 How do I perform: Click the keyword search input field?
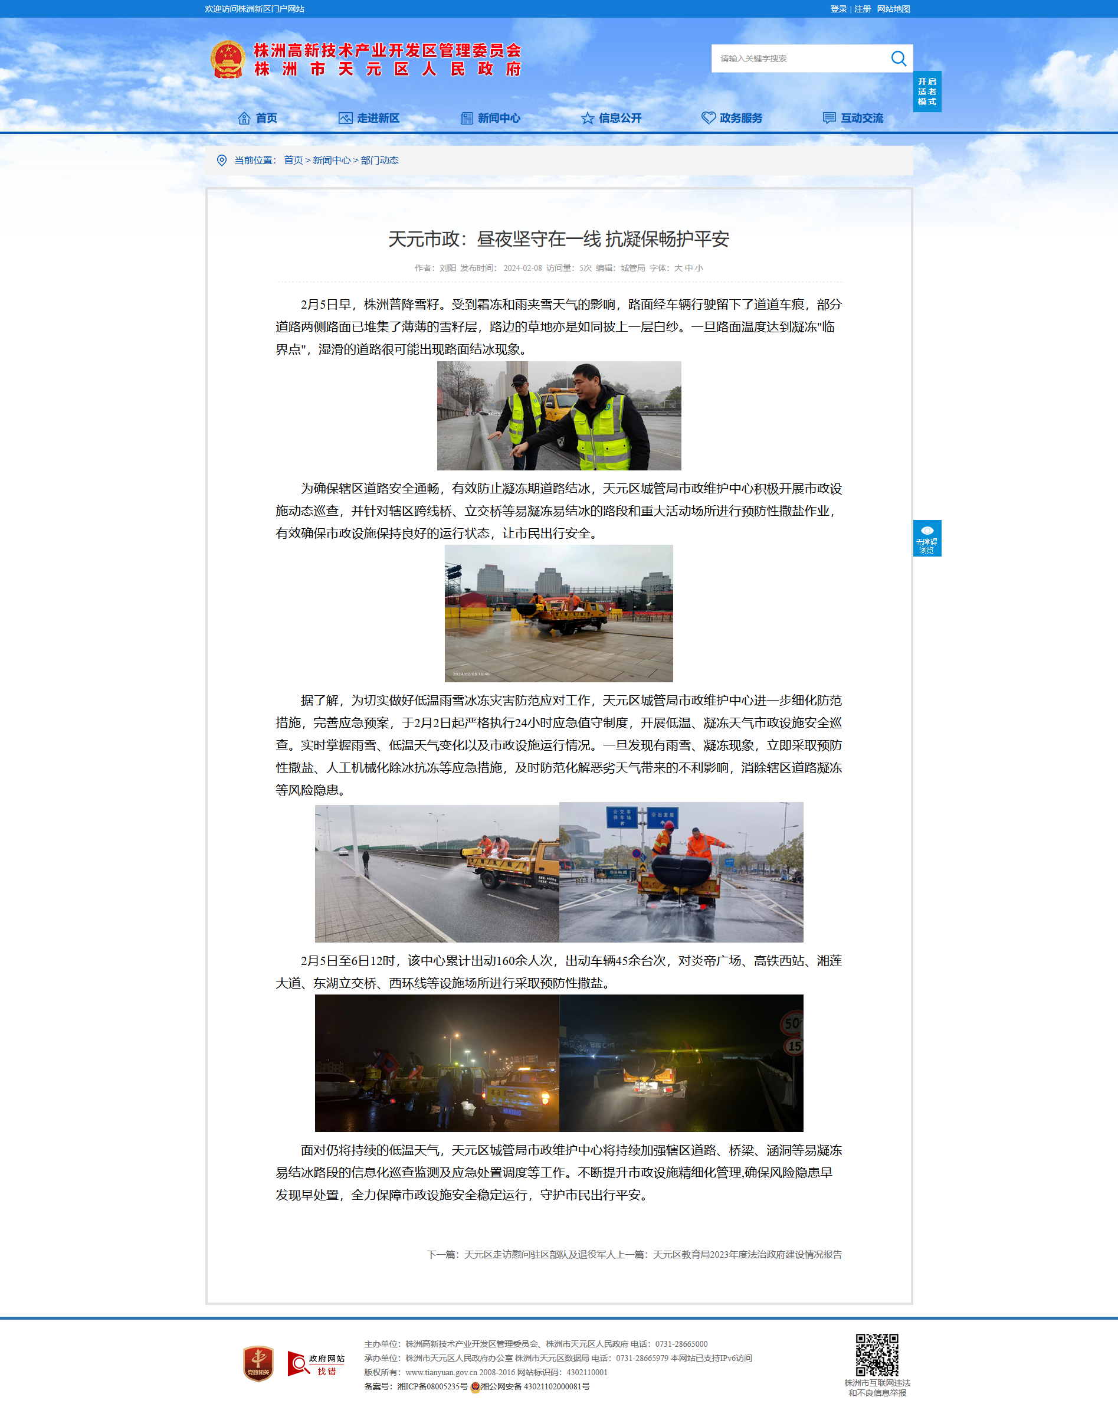coord(799,59)
